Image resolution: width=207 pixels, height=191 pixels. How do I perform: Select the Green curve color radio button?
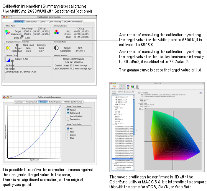click(68, 135)
